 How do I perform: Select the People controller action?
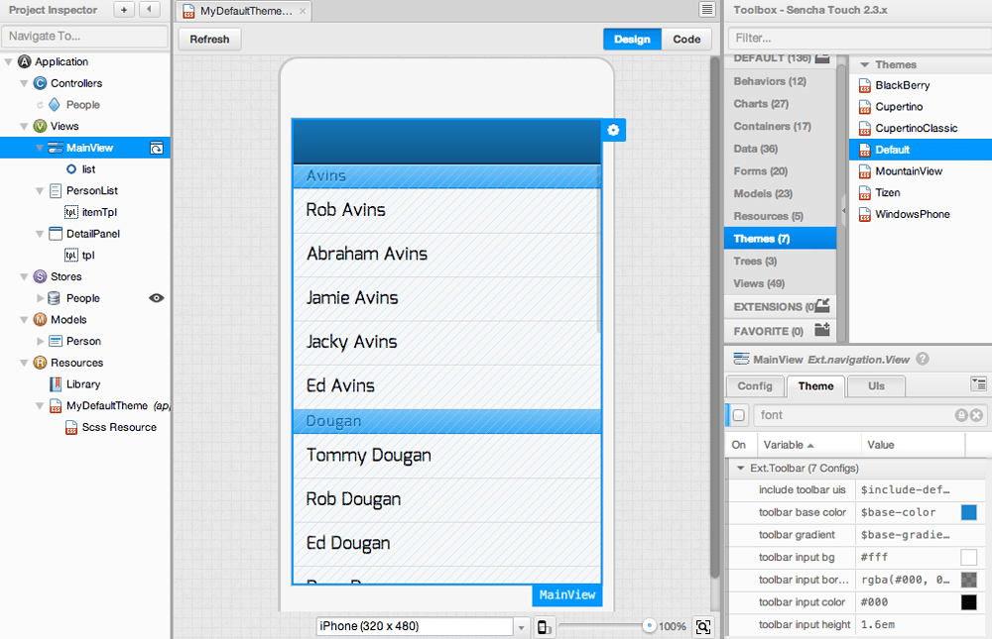point(83,105)
